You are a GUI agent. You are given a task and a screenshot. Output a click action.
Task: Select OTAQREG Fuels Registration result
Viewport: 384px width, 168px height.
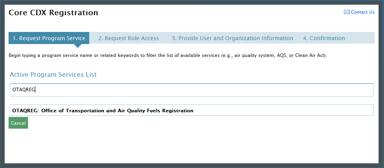[x=192, y=110]
